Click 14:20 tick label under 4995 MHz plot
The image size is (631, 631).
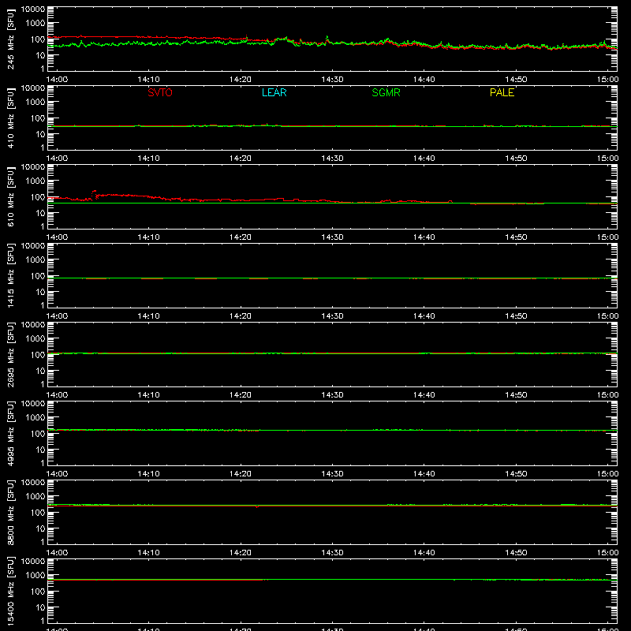[241, 474]
